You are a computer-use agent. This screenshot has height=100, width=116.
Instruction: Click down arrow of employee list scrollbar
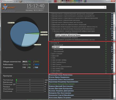(x=114, y=98)
